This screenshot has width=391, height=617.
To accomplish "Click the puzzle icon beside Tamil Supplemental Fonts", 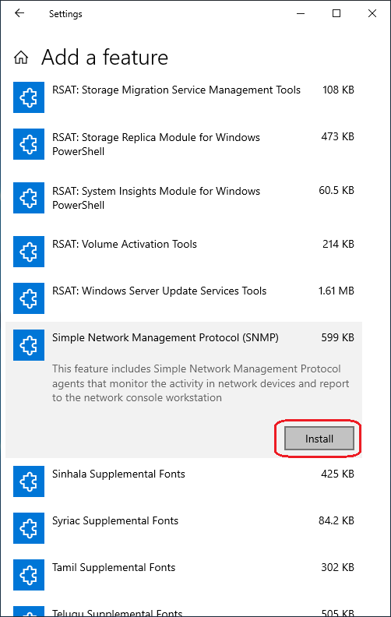I will (29, 575).
